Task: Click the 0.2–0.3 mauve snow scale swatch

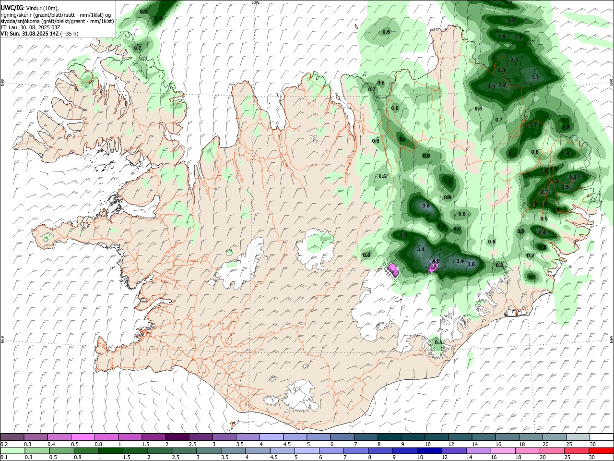Action: (x=12, y=437)
